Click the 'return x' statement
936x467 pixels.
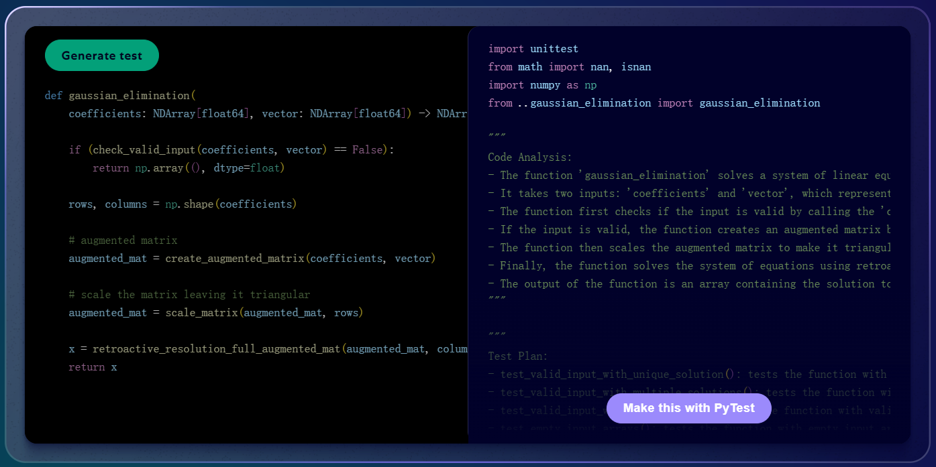[x=93, y=367]
